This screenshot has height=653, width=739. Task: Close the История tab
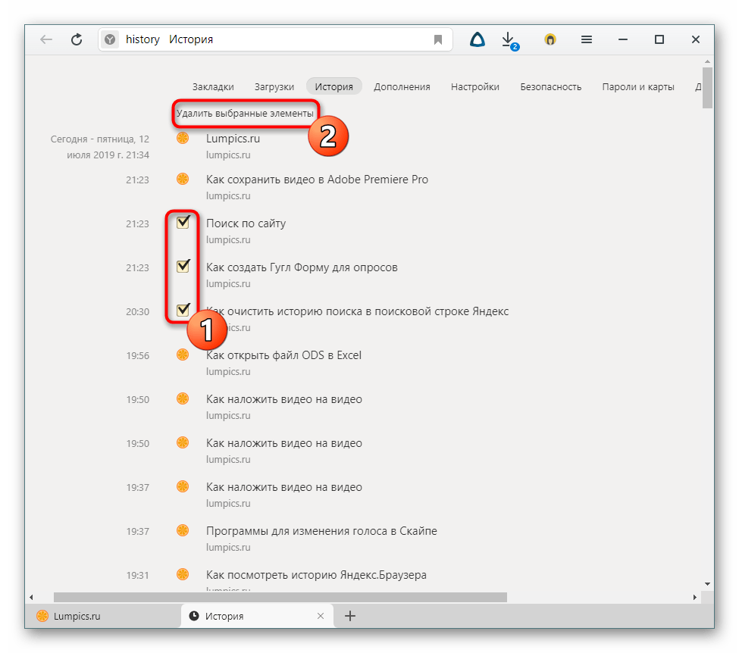point(321,616)
